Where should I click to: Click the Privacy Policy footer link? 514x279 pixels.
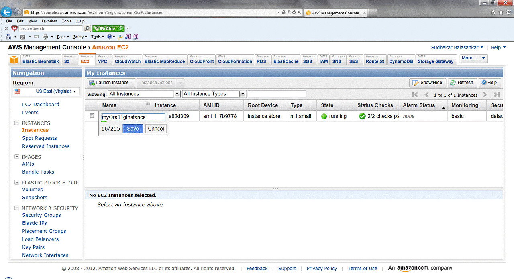click(x=322, y=268)
